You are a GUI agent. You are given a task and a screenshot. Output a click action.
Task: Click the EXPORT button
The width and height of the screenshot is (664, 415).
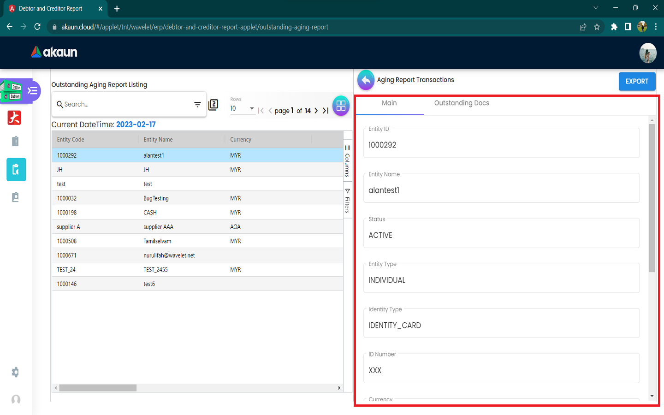click(637, 82)
